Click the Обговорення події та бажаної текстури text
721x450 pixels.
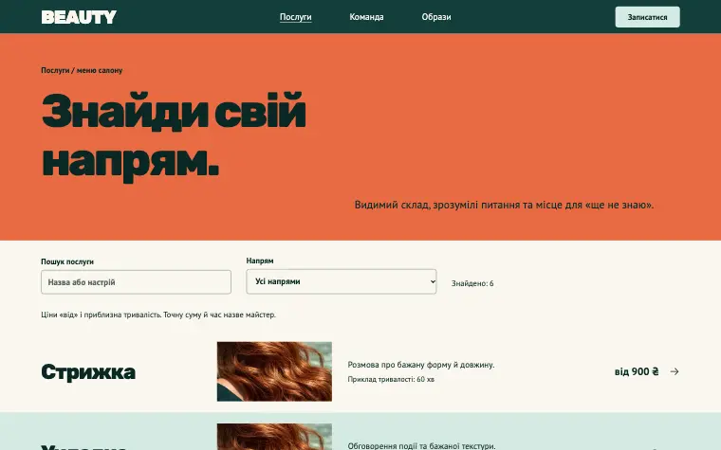coord(421,445)
